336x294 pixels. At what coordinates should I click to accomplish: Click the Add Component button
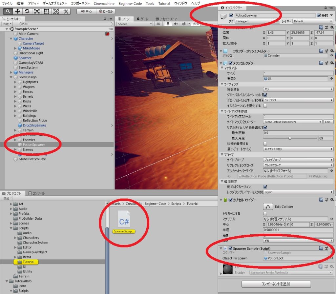276,284
